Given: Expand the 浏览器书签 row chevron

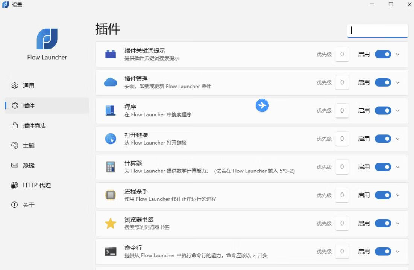Looking at the screenshot, I should [397, 223].
